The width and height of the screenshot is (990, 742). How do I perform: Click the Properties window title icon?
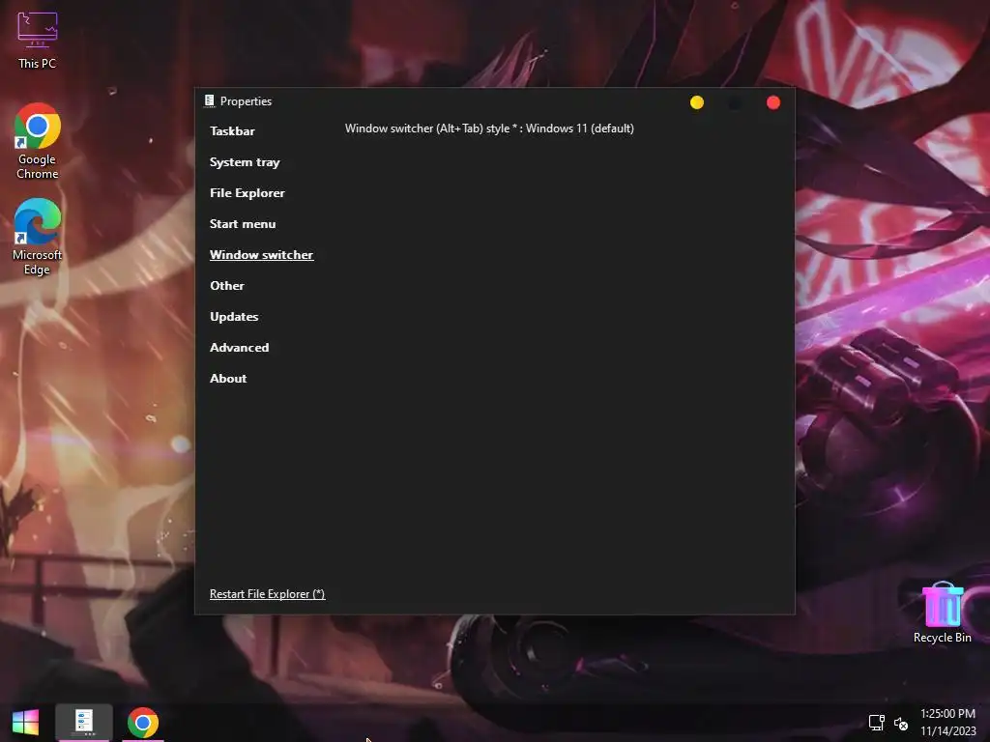tap(210, 100)
